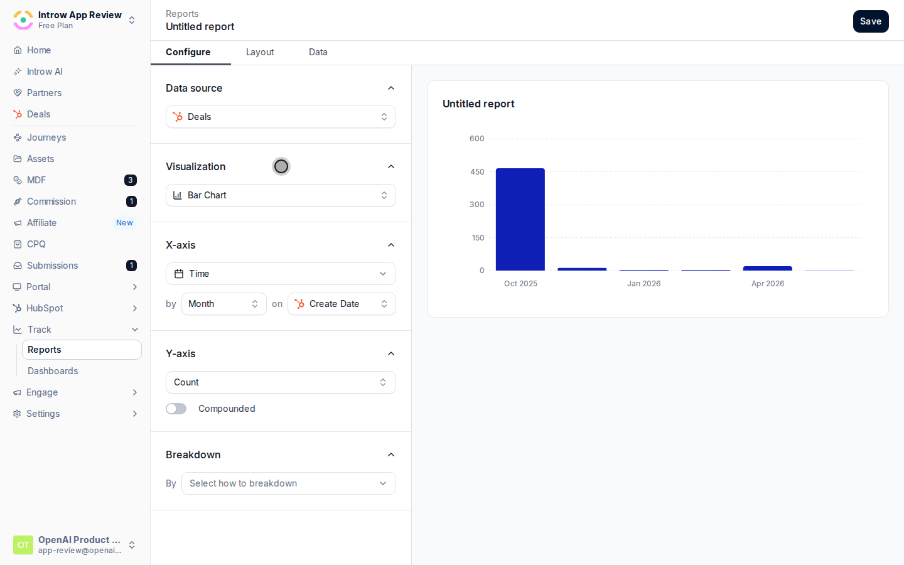This screenshot has height=565, width=904.
Task: Open the Journeys sidebar icon
Action: [18, 137]
